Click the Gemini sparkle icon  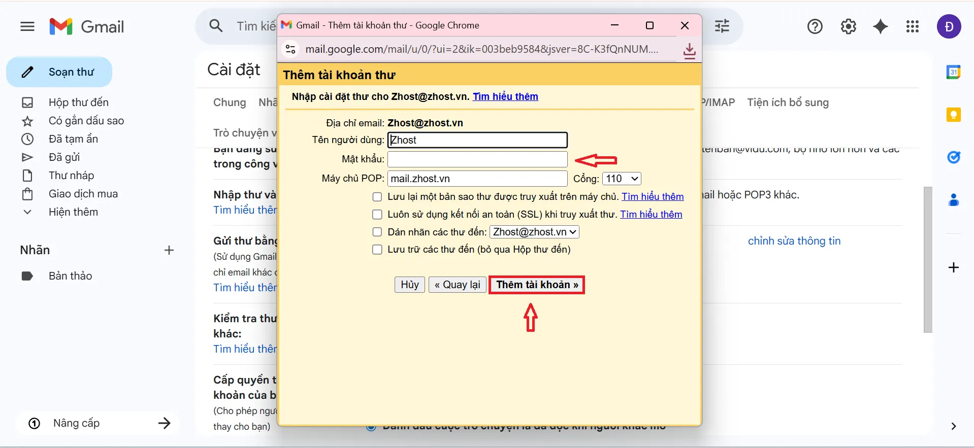point(880,26)
